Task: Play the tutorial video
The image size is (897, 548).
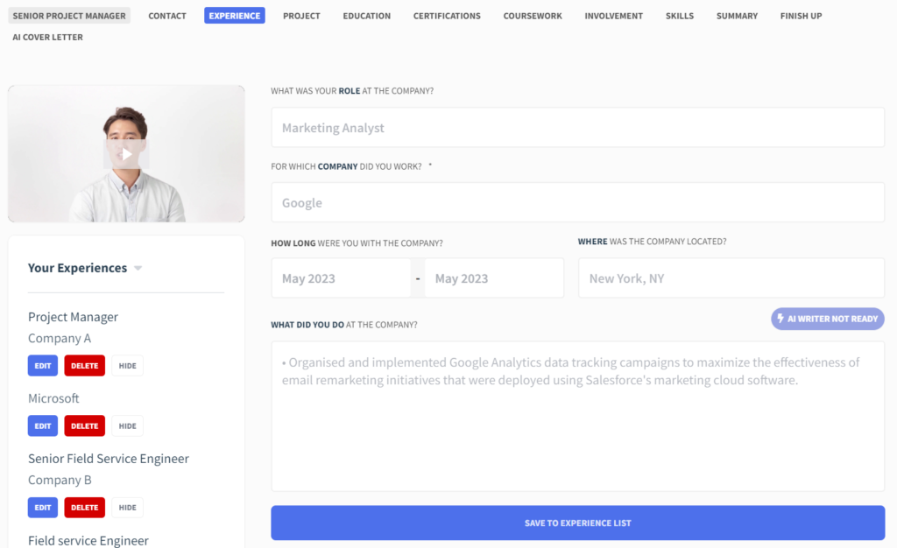Action: (126, 154)
